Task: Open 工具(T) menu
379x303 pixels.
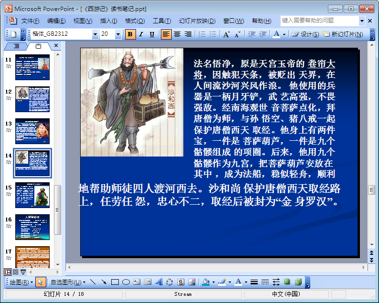Action: click(x=162, y=21)
